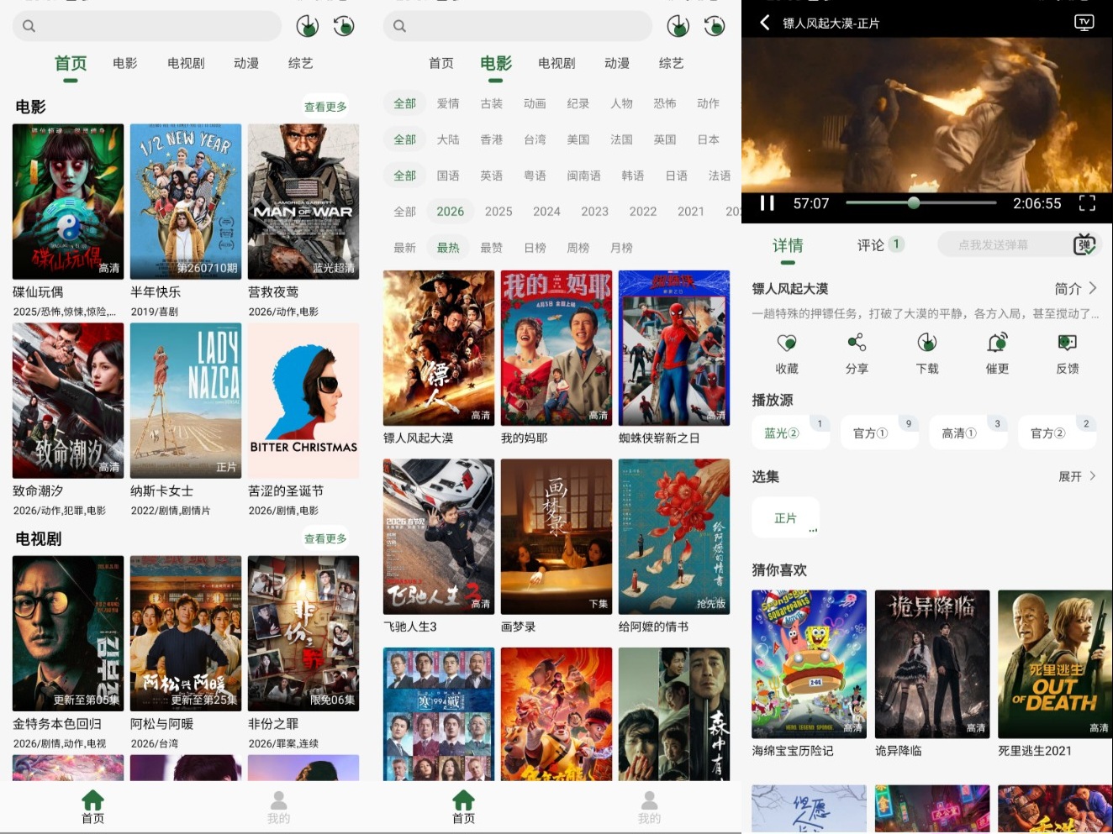Select the 2026 year filter
Image resolution: width=1113 pixels, height=834 pixels.
[x=450, y=212]
